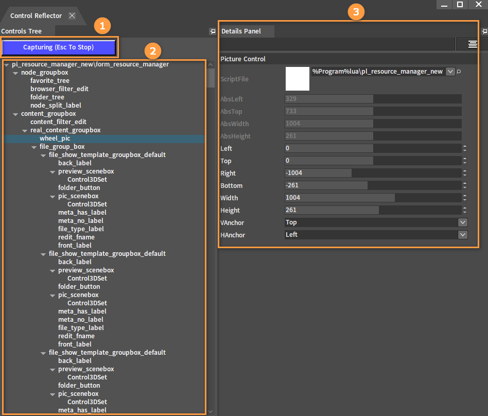Click the details search field
The height and width of the screenshot is (416, 488).
click(x=337, y=44)
